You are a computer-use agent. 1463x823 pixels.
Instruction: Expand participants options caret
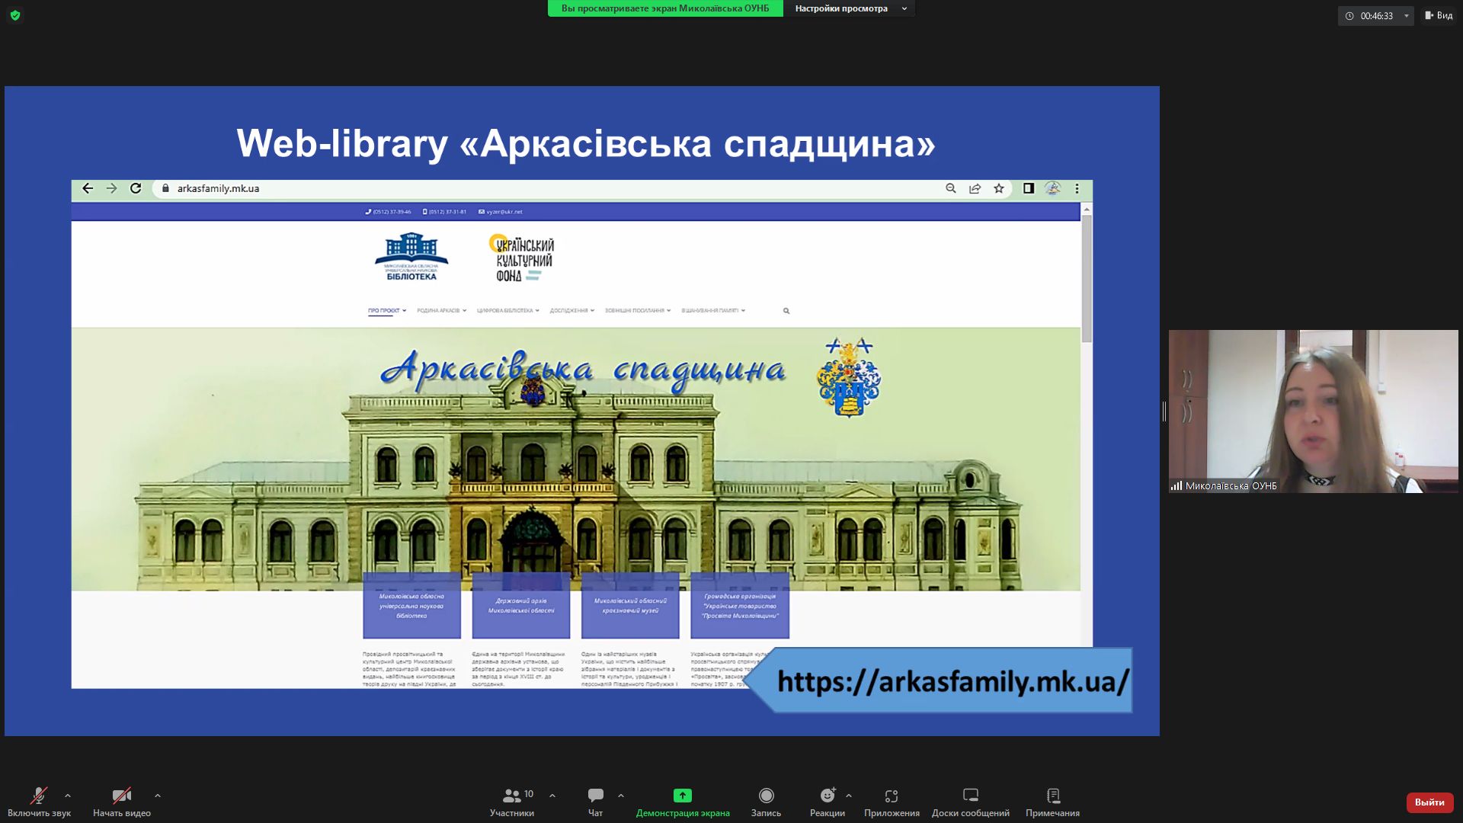552,796
